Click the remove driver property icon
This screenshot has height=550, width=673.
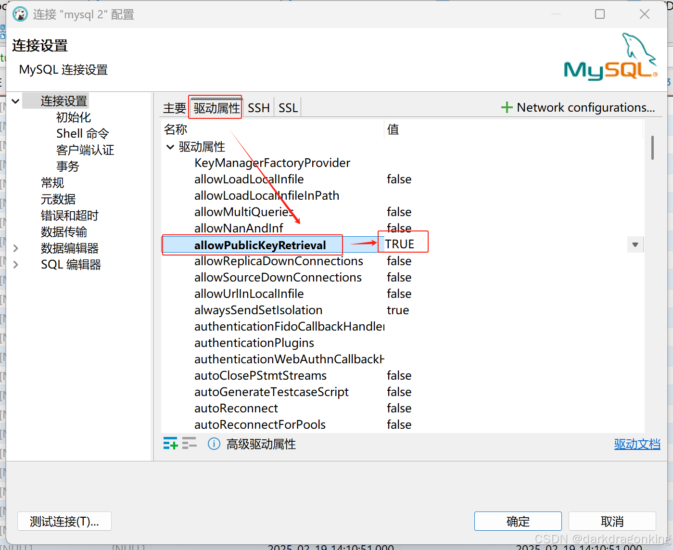tap(190, 443)
